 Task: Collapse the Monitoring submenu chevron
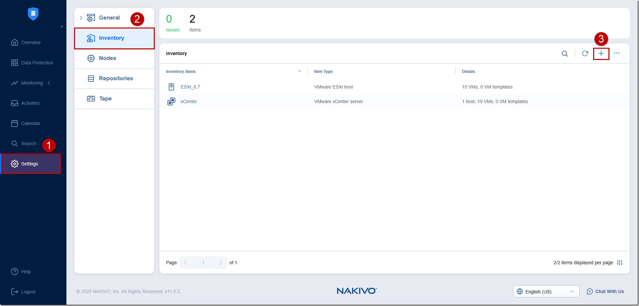49,83
